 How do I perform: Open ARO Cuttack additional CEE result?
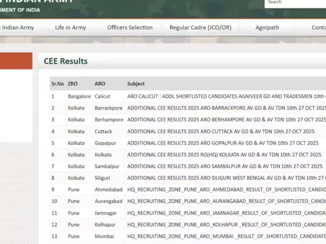click(221, 131)
